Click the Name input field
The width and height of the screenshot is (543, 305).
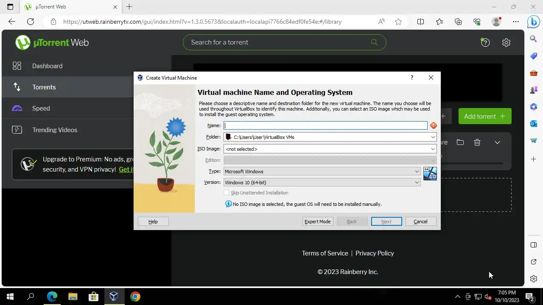coord(325,125)
